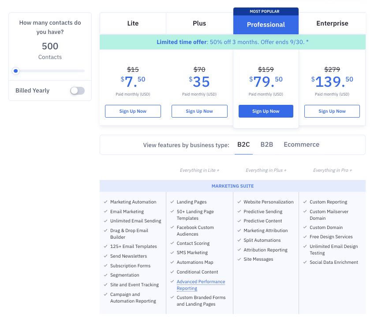Select the Enterprise plan tab
Screen dimensions: 378x318
click(332, 23)
